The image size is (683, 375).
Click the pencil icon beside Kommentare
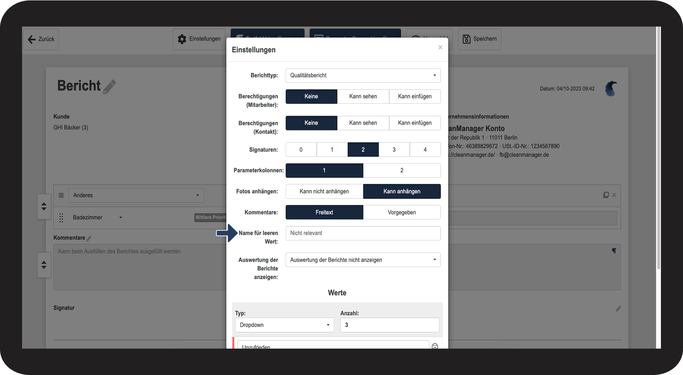[89, 238]
